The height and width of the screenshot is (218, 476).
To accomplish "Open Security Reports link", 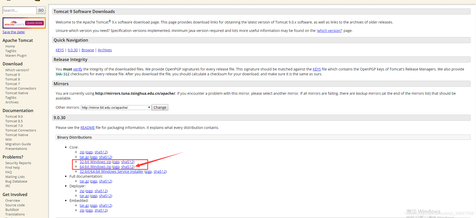I will tap(18, 163).
